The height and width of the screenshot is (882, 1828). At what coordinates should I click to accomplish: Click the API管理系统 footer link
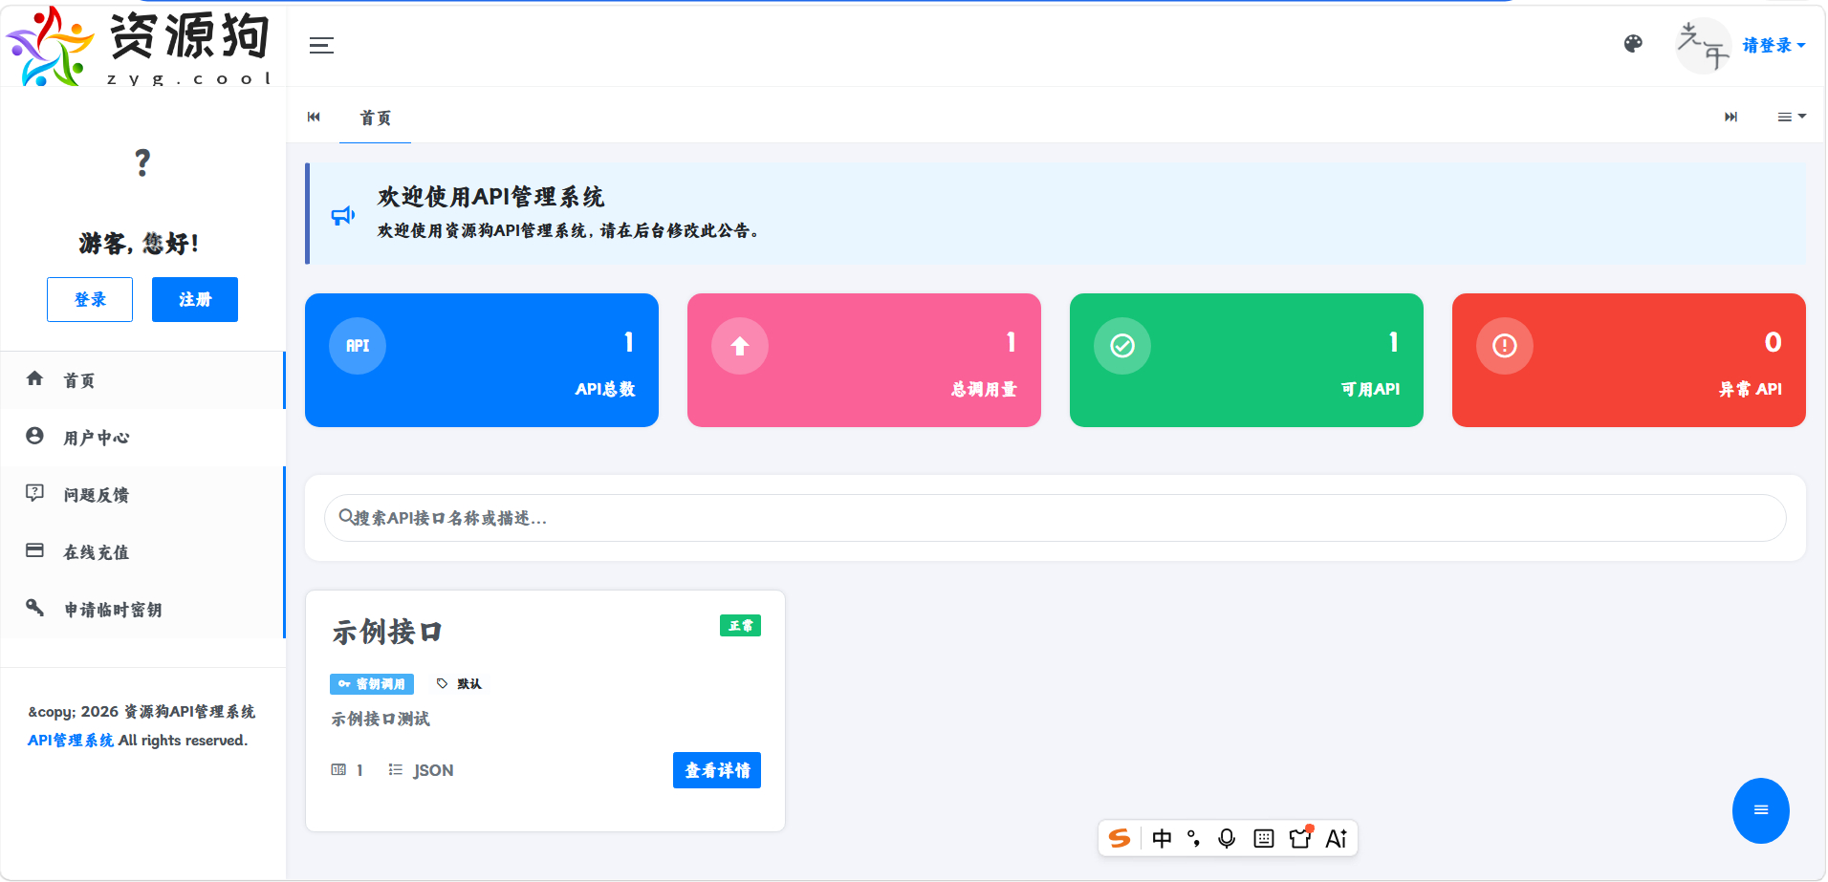[71, 741]
